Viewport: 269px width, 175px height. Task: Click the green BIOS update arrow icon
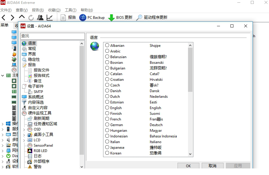coord(111,18)
